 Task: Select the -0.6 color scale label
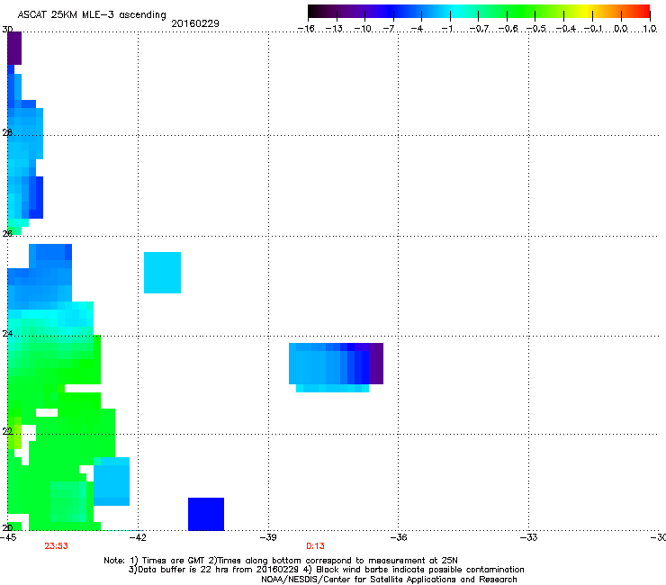(508, 29)
